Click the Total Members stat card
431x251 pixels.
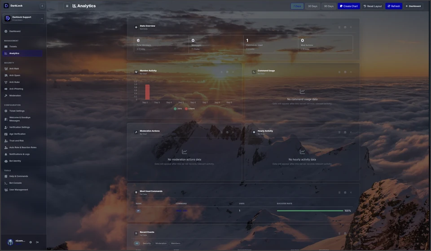(x=161, y=44)
